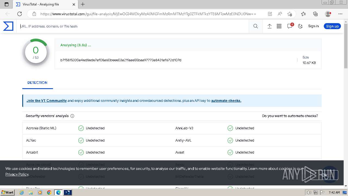Image resolution: width=348 pixels, height=196 pixels.
Task: Open the browser settings and more menu
Action: 340,14
